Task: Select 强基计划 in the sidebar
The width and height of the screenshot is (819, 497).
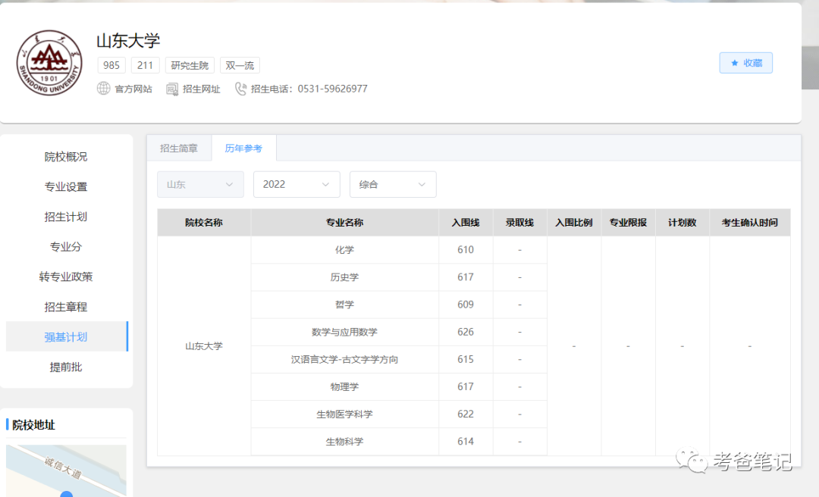Action: pyautogui.click(x=66, y=336)
